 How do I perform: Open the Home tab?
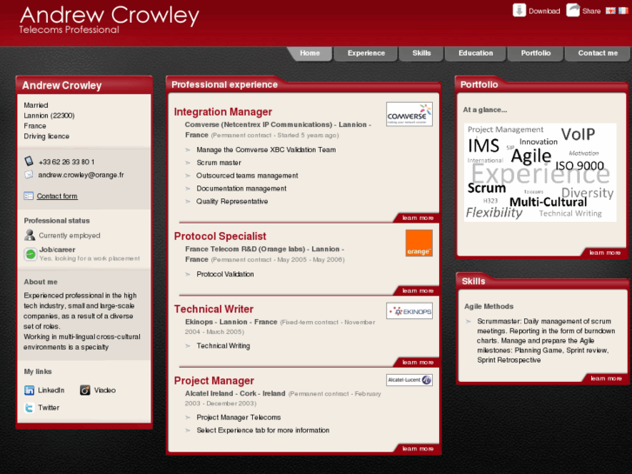coord(310,53)
